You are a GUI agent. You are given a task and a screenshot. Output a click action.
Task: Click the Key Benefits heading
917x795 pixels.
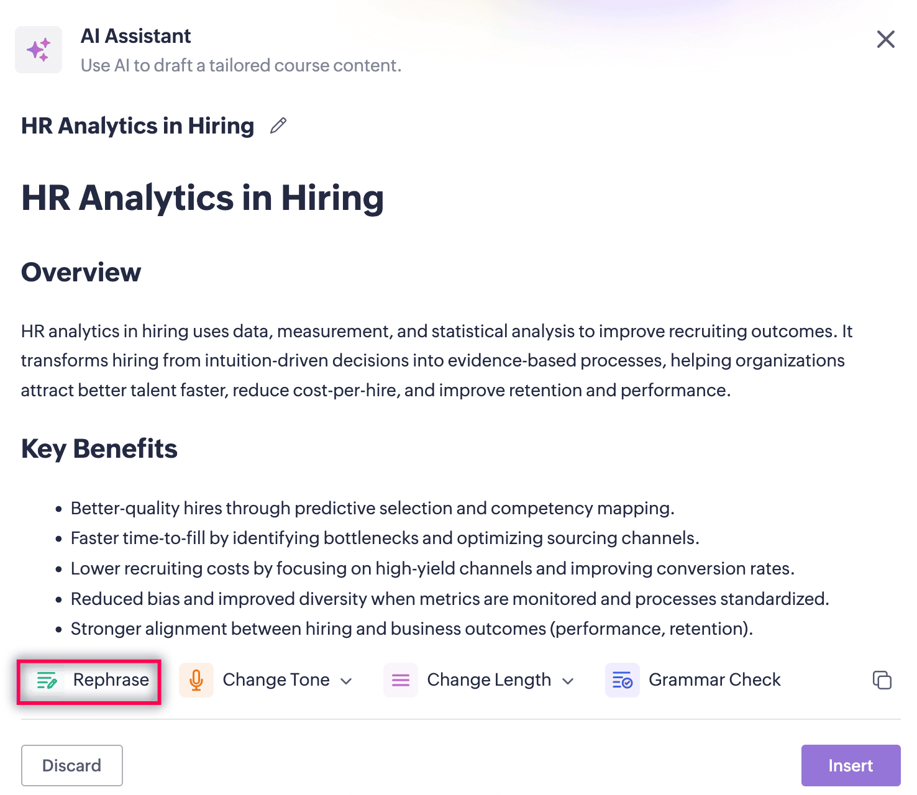pos(99,448)
